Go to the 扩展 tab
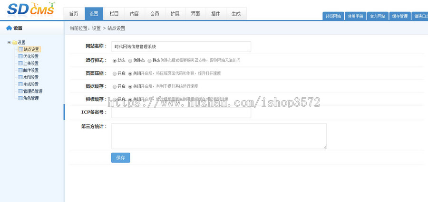428x202 pixels. (175, 14)
